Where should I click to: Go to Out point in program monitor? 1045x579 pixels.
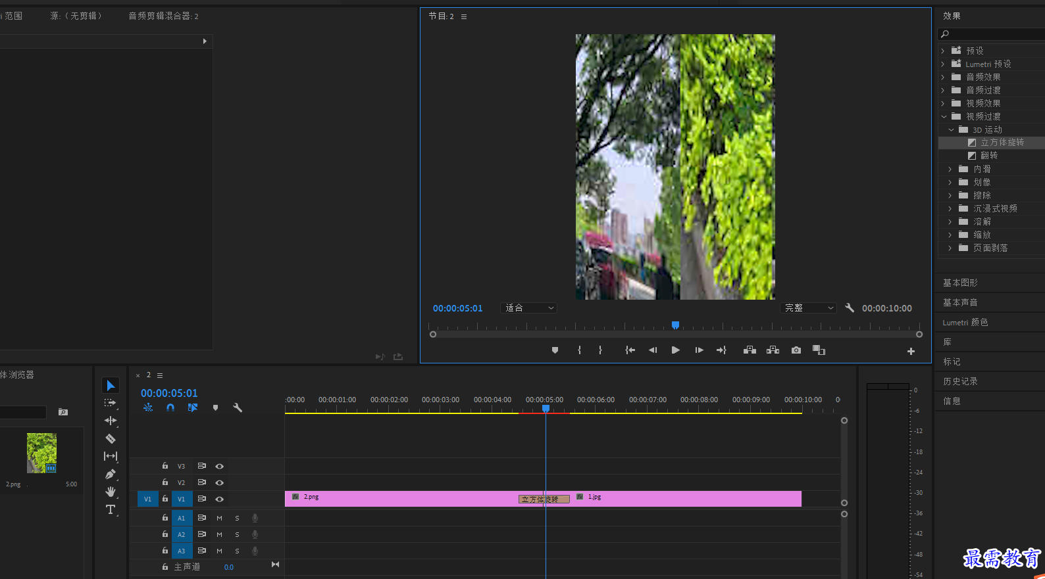pyautogui.click(x=721, y=350)
